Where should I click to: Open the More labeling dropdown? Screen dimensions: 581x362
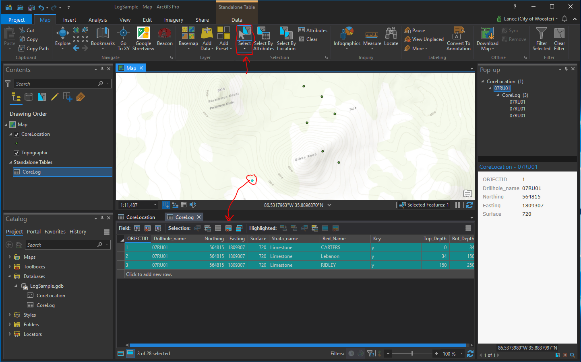pyautogui.click(x=416, y=49)
